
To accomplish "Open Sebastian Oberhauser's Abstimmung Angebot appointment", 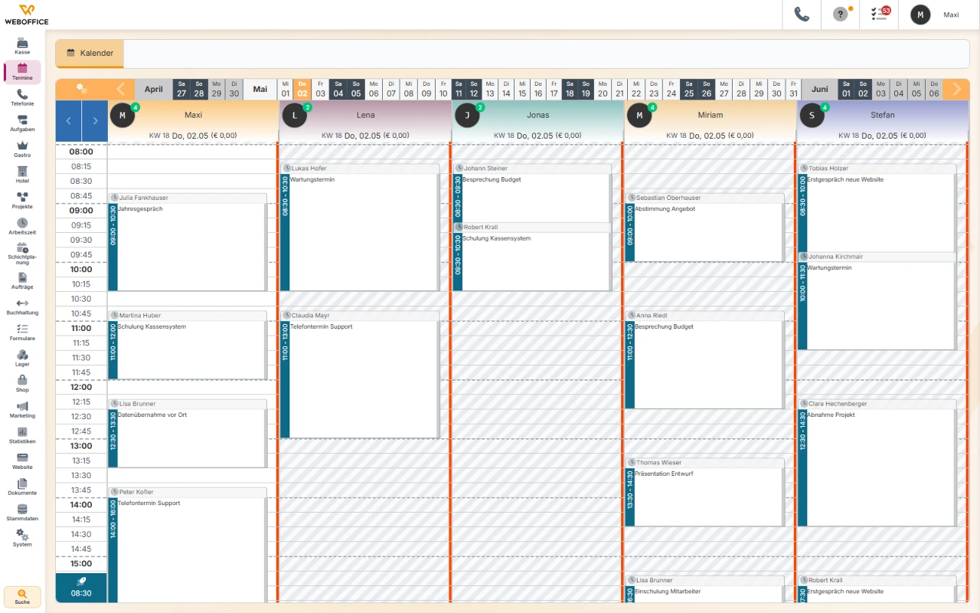I will pyautogui.click(x=704, y=228).
